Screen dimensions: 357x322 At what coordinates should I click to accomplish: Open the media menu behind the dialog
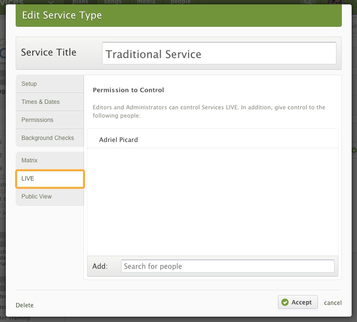[146, 2]
